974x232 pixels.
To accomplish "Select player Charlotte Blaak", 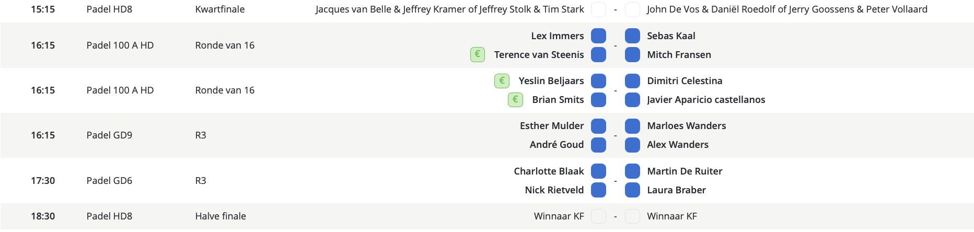I will tap(549, 171).
